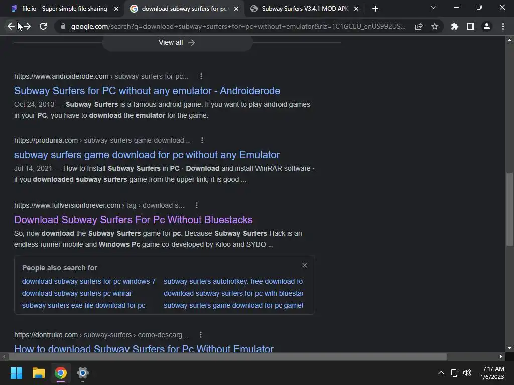Screen dimensions: 514x385
Task: Click the produnia.com URL breadcrumb
Action: tap(102, 140)
